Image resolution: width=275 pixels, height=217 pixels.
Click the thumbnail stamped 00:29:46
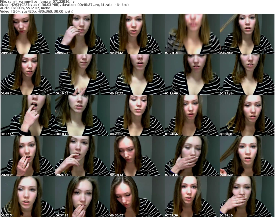pos(192,156)
